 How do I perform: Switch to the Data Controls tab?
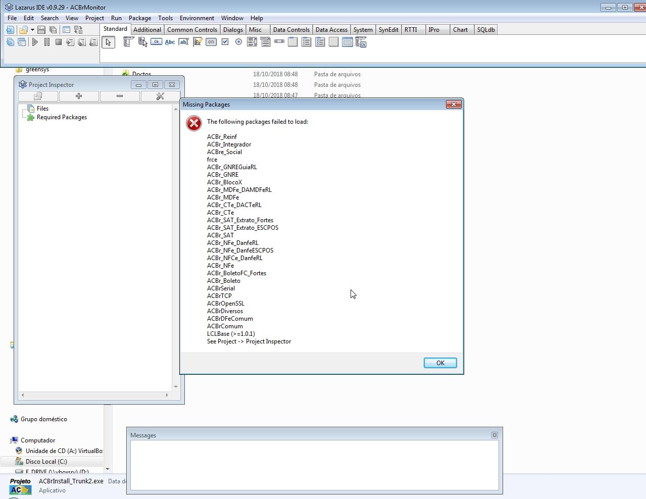pos(291,30)
